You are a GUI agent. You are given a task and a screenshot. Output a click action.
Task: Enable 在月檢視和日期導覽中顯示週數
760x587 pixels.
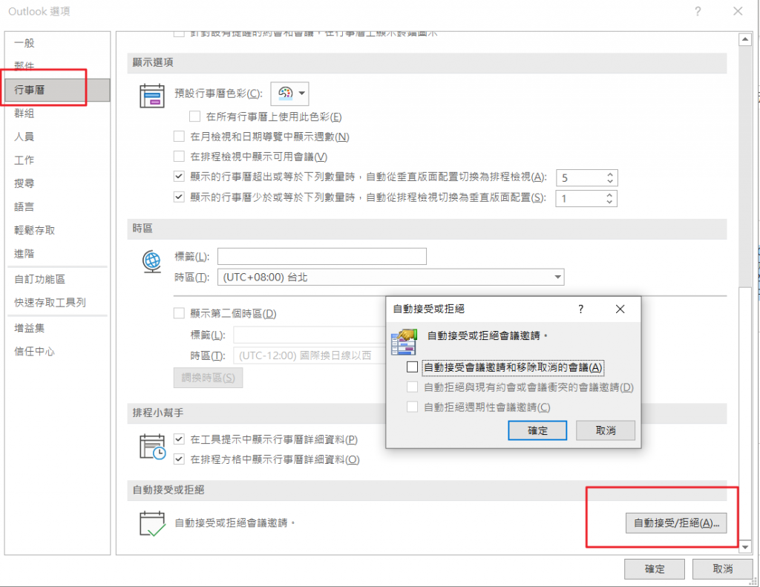click(x=179, y=137)
